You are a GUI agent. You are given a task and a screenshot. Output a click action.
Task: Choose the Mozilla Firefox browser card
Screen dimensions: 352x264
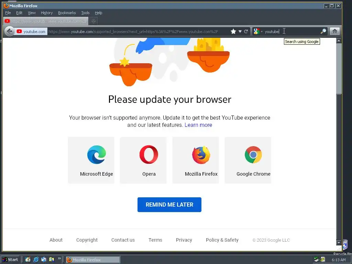point(196,160)
